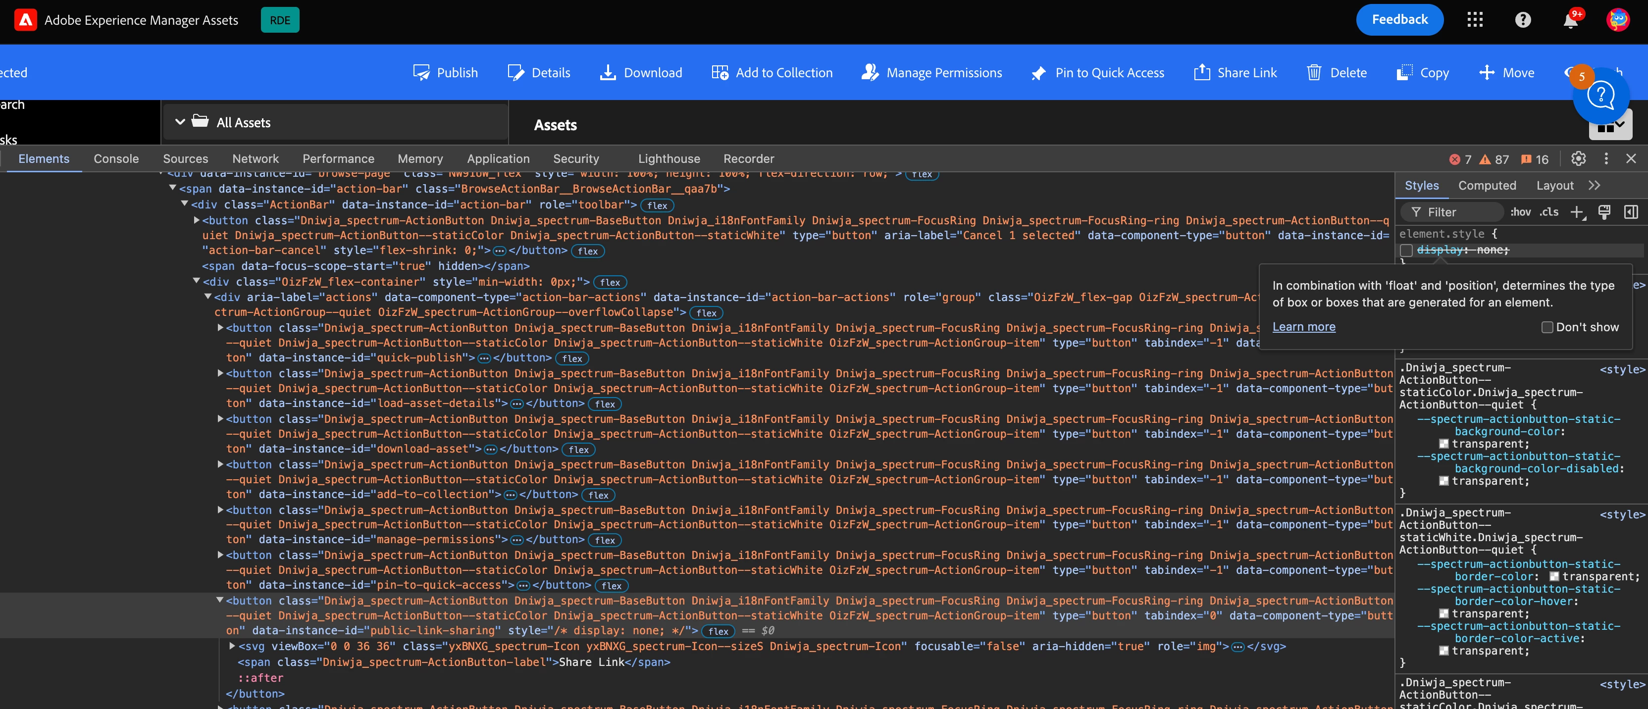1648x709 pixels.
Task: Click the Add to Collection icon
Action: (x=720, y=73)
